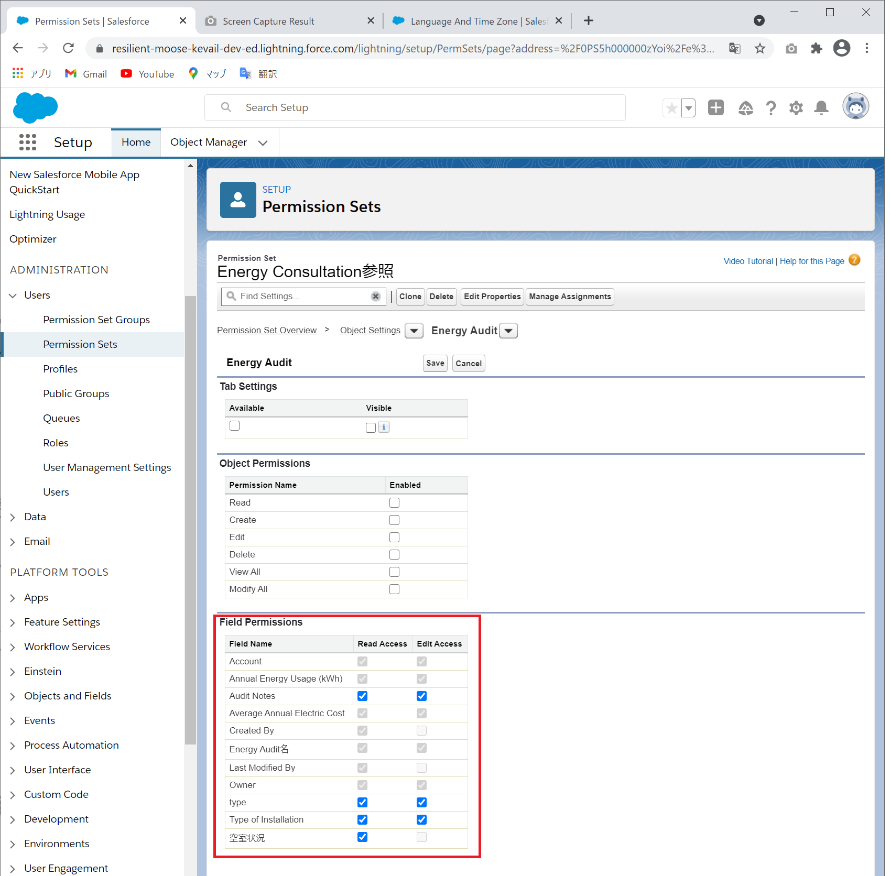Focus the Find Settings input
This screenshot has height=876, width=890.
tap(303, 297)
